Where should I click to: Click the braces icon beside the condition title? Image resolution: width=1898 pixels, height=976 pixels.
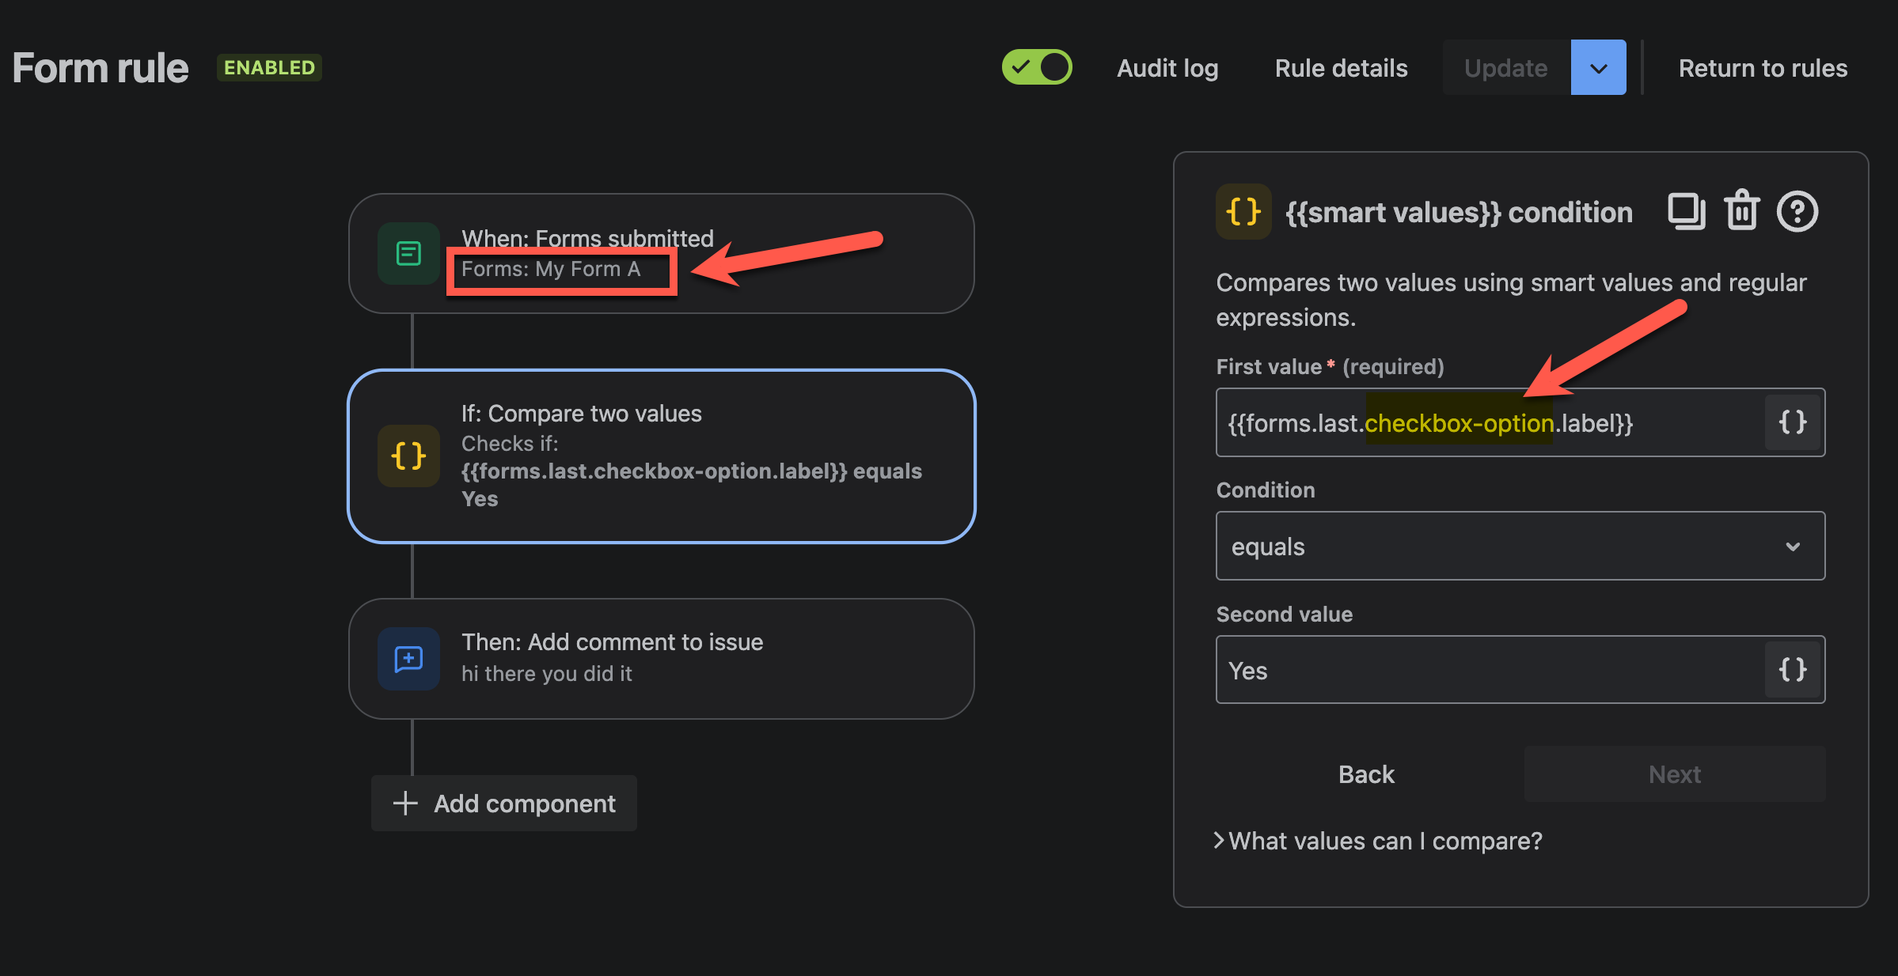pos(1243,211)
